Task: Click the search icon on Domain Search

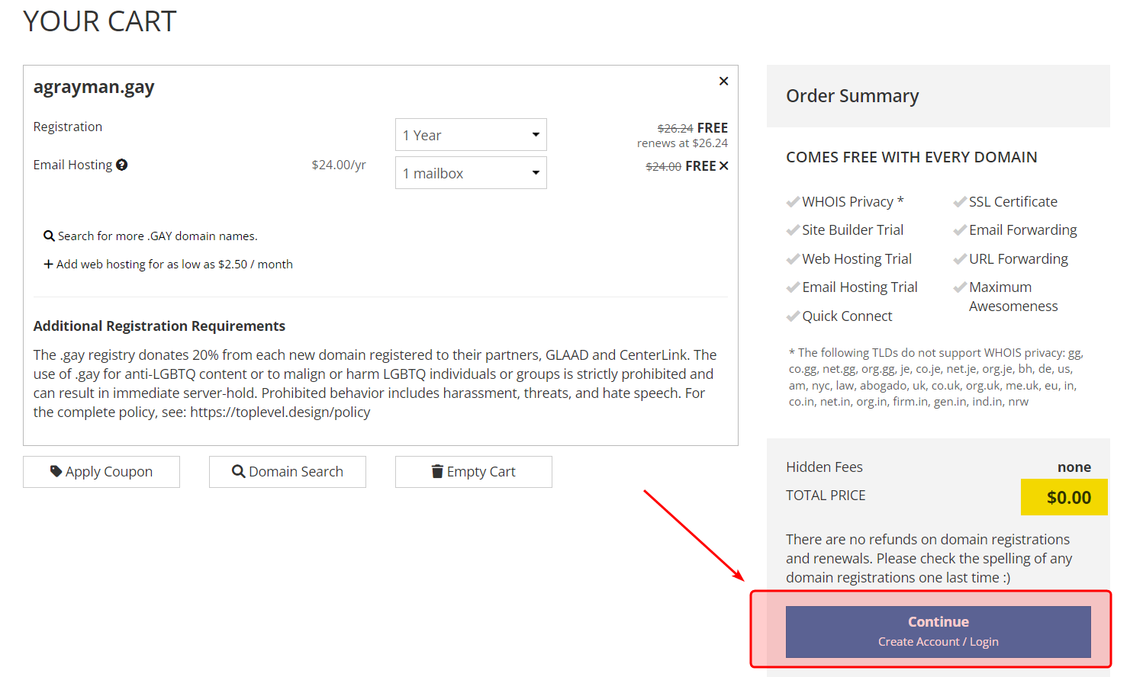Action: (x=238, y=472)
